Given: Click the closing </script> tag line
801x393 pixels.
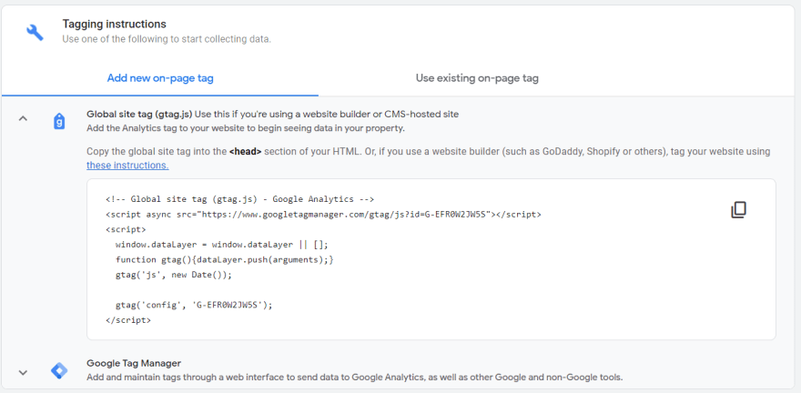Looking at the screenshot, I should pyautogui.click(x=128, y=320).
